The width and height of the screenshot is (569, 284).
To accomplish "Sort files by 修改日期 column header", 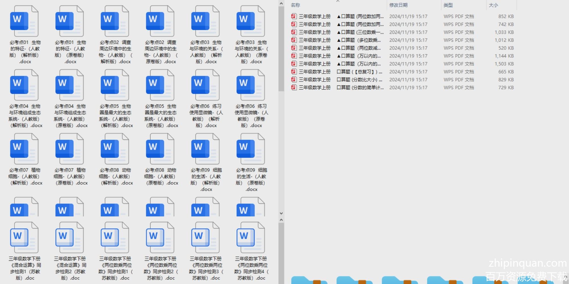I will (x=398, y=5).
